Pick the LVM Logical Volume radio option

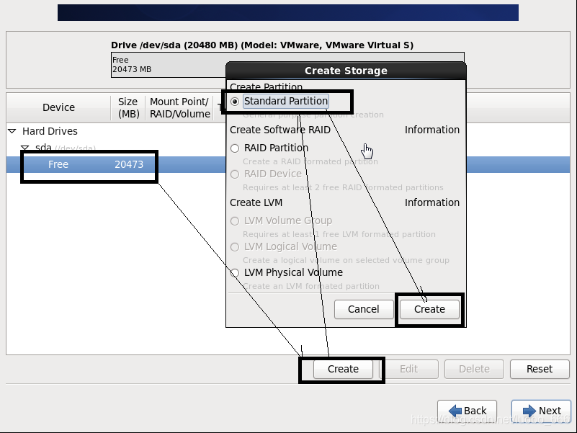click(235, 247)
